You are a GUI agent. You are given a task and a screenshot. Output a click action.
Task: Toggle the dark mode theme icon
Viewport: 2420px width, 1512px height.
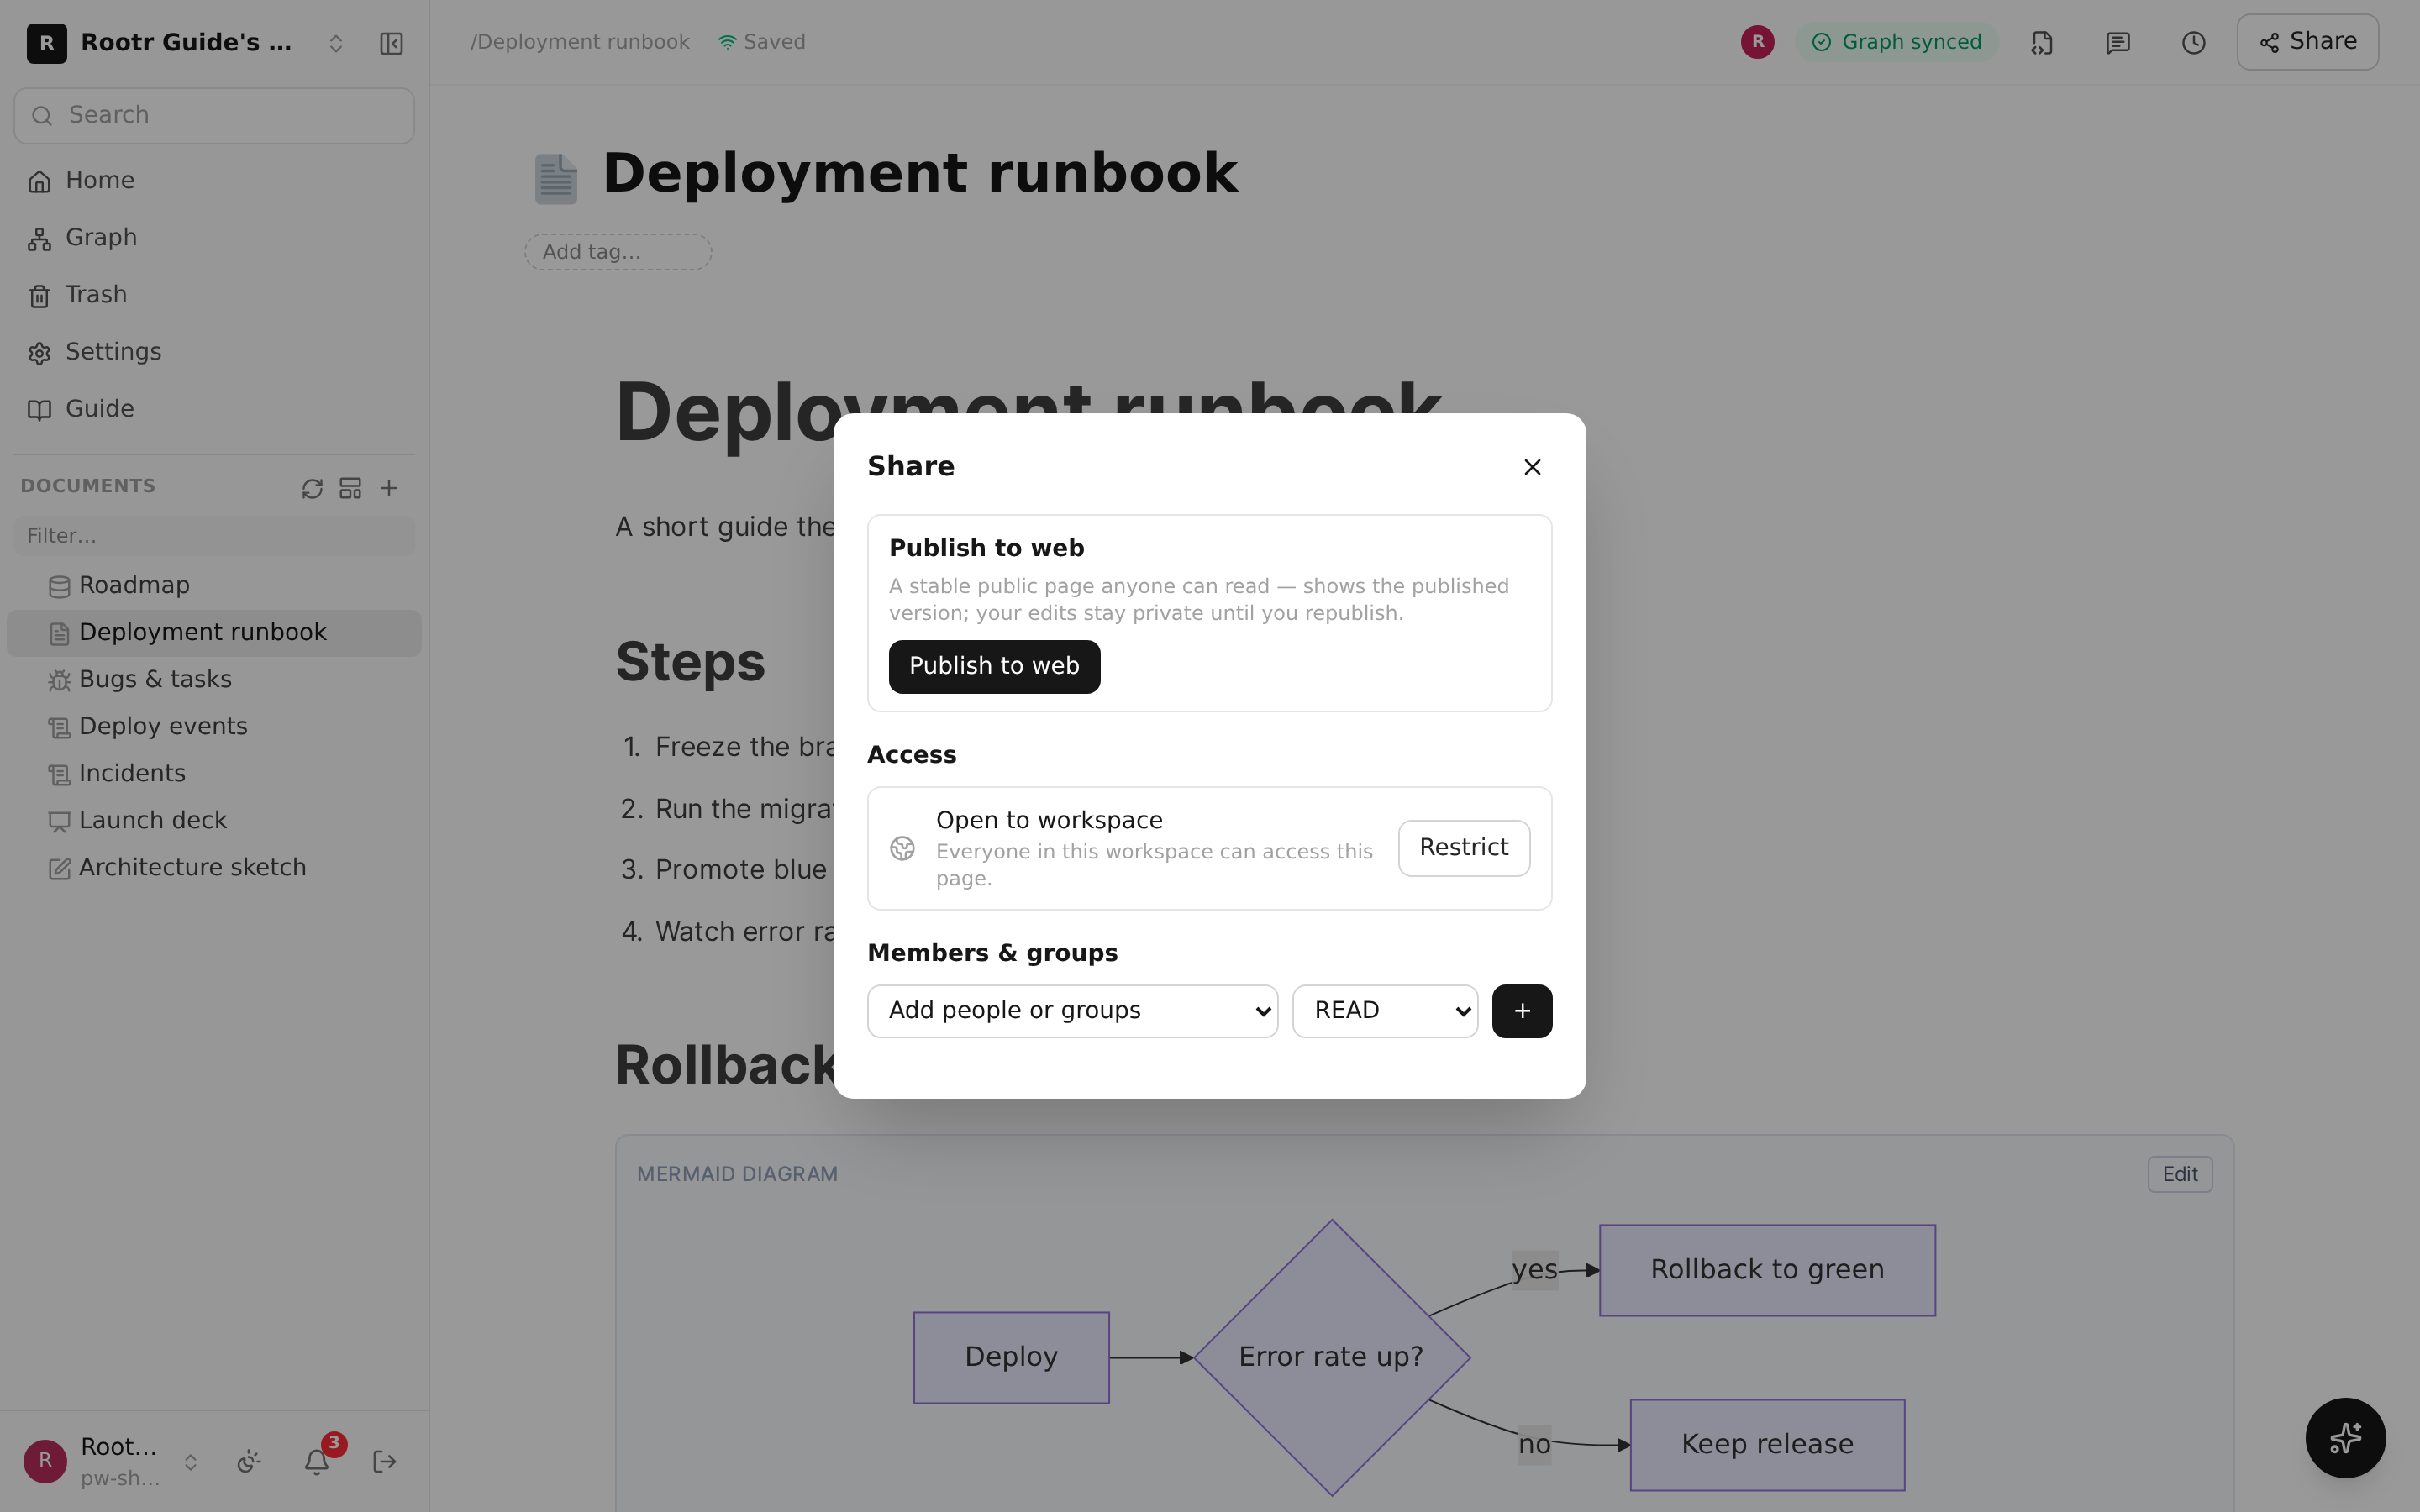pos(249,1462)
